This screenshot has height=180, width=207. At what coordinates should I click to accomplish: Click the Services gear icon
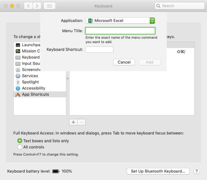point(18,76)
